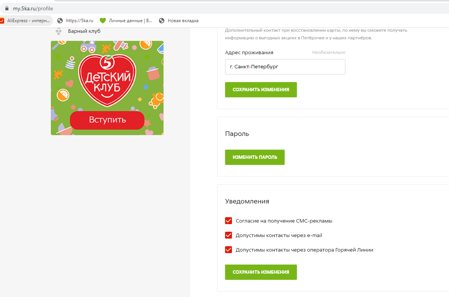Viewport: 449px width, 297px height.
Task: Click the Адрес проживания label
Action: pyautogui.click(x=249, y=52)
